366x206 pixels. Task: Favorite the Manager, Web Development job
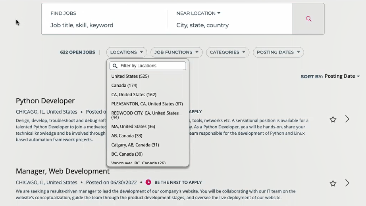pyautogui.click(x=333, y=183)
